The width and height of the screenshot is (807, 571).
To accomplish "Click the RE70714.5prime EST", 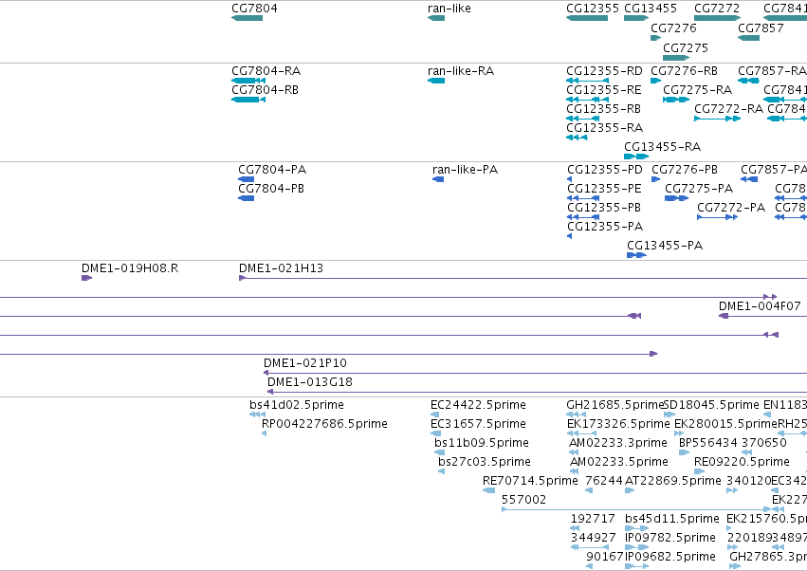I will (x=488, y=490).
